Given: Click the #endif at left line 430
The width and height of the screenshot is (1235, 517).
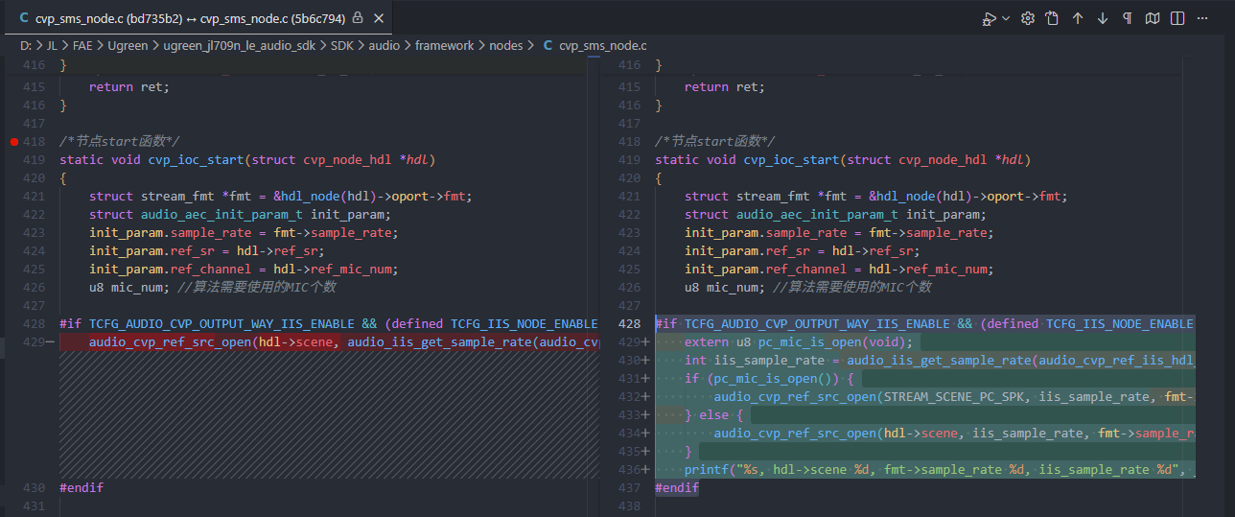Looking at the screenshot, I should [x=82, y=488].
